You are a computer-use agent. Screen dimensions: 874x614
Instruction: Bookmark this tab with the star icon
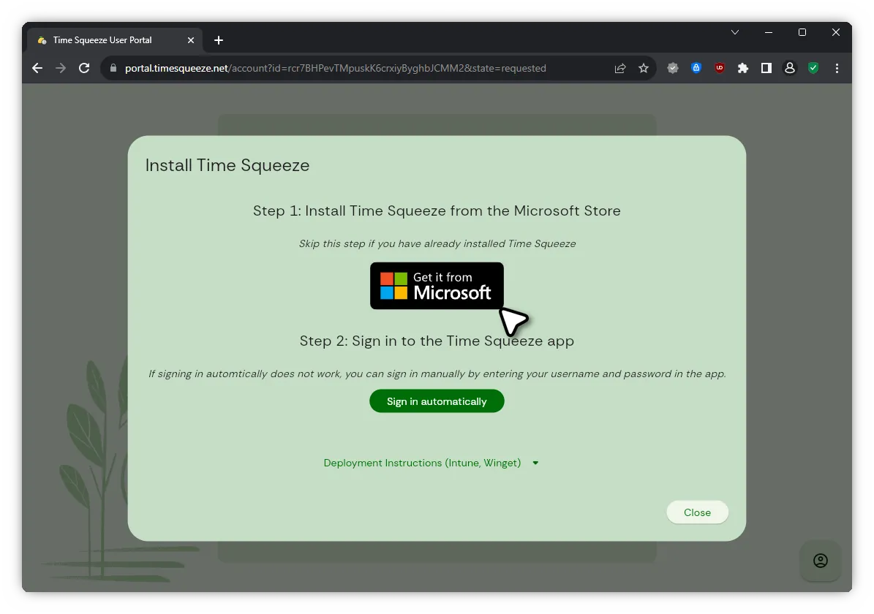644,68
